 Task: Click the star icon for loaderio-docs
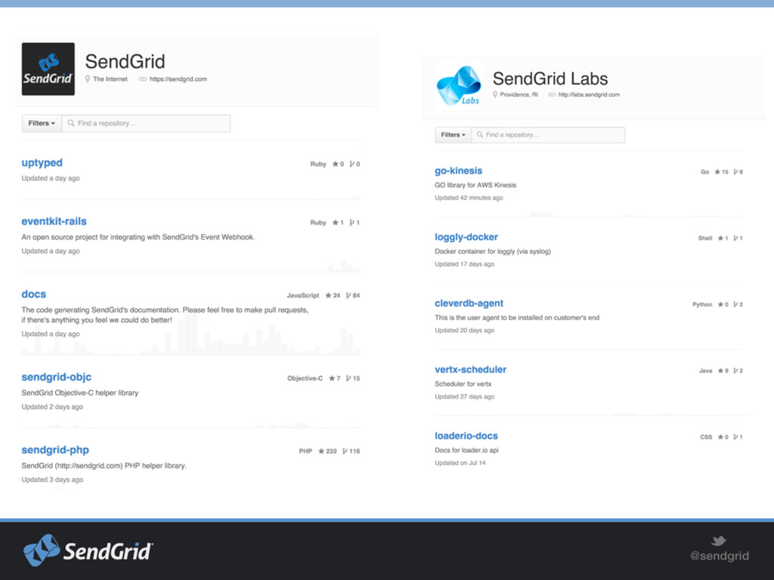tap(720, 437)
